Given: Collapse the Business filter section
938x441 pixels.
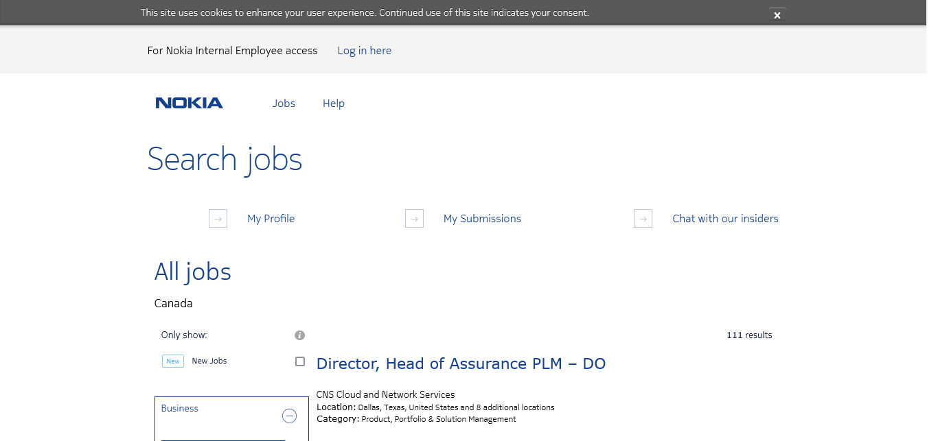Looking at the screenshot, I should click(x=289, y=416).
